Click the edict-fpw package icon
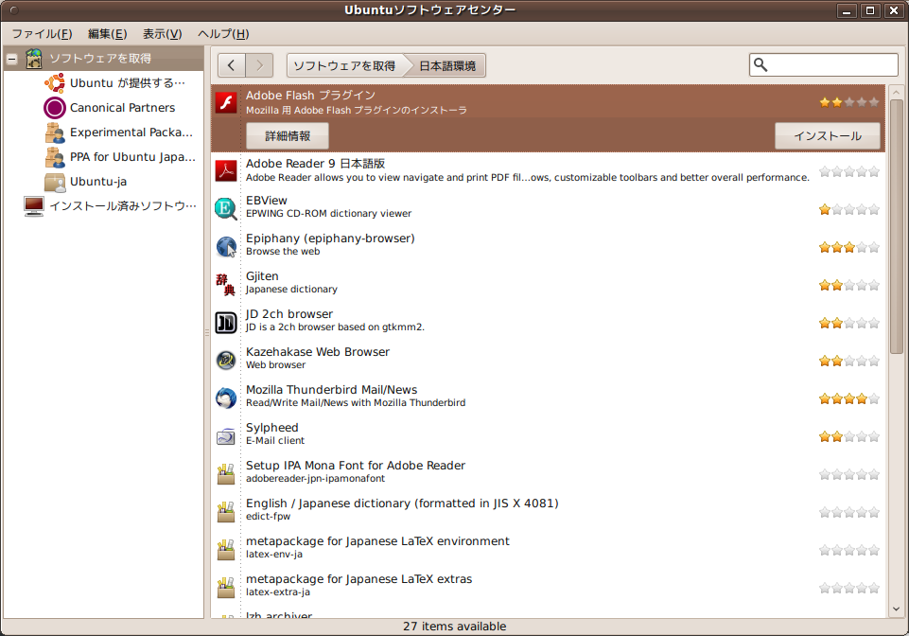This screenshot has height=636, width=909. pyautogui.click(x=226, y=512)
